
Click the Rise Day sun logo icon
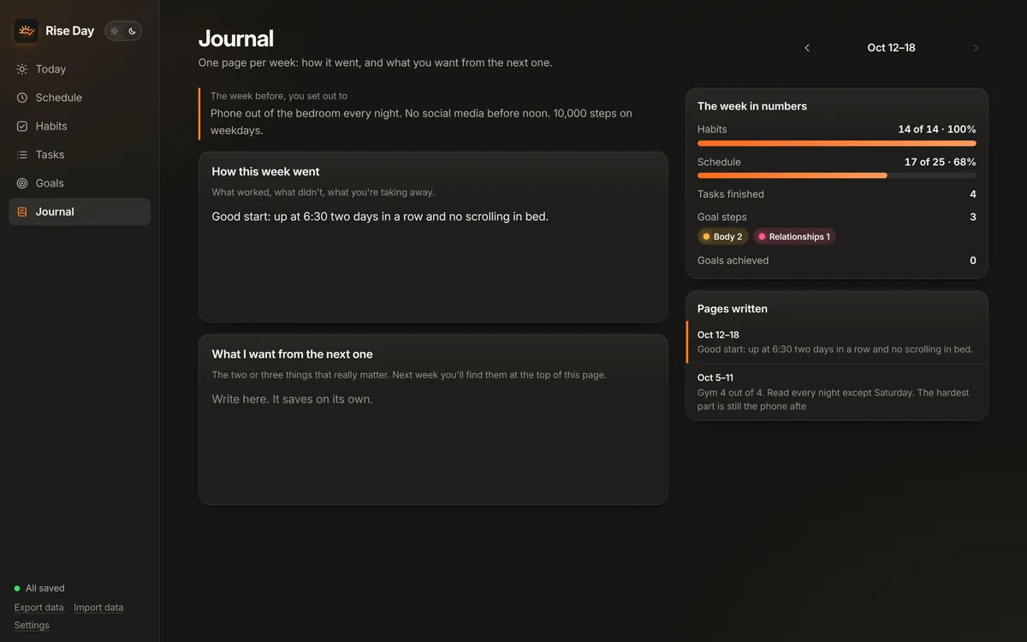click(27, 31)
